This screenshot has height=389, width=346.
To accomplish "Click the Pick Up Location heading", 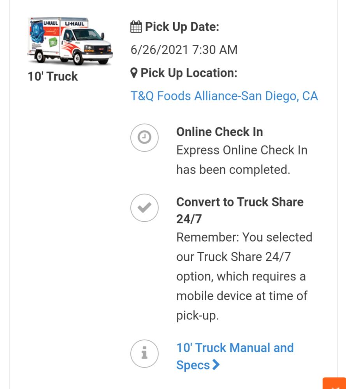I will [189, 73].
